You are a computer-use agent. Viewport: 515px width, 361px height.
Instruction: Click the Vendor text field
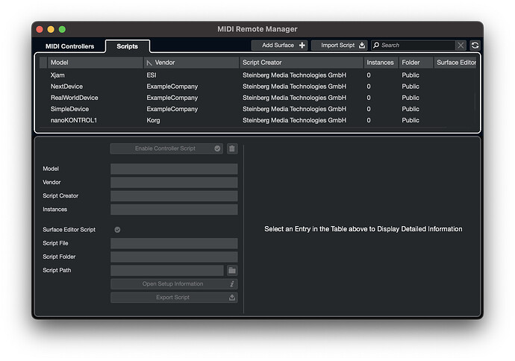(x=174, y=183)
